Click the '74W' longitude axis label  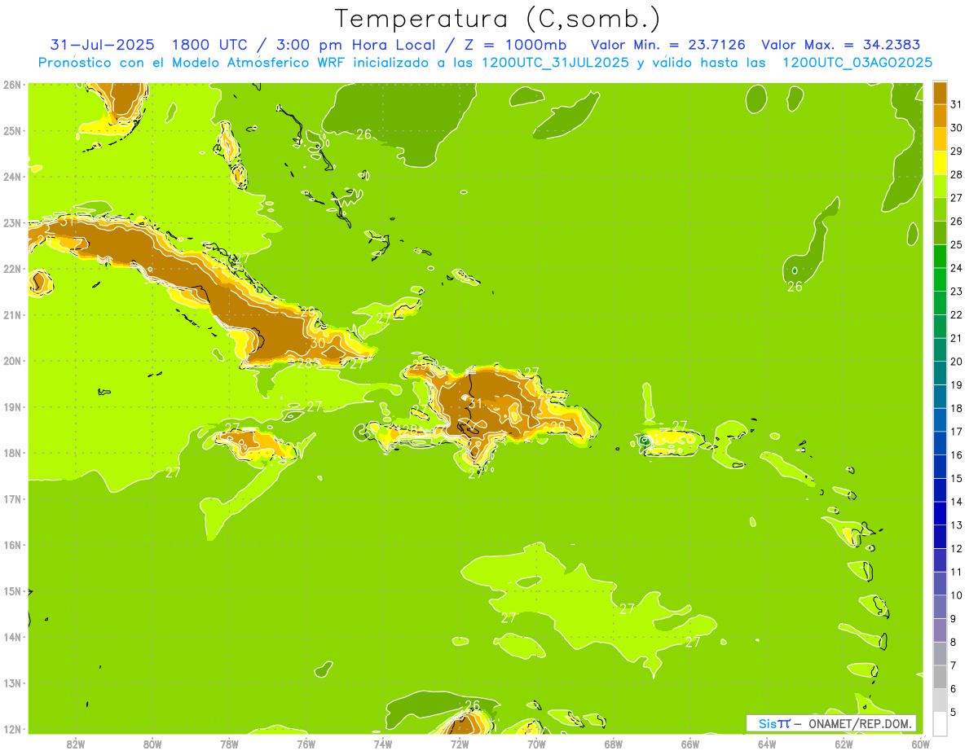383,744
